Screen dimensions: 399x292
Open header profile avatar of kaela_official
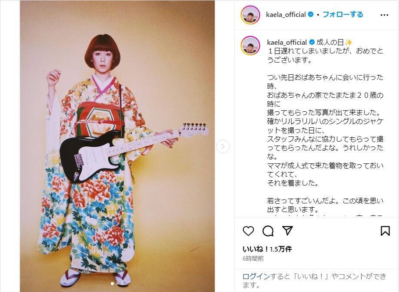pos(250,15)
